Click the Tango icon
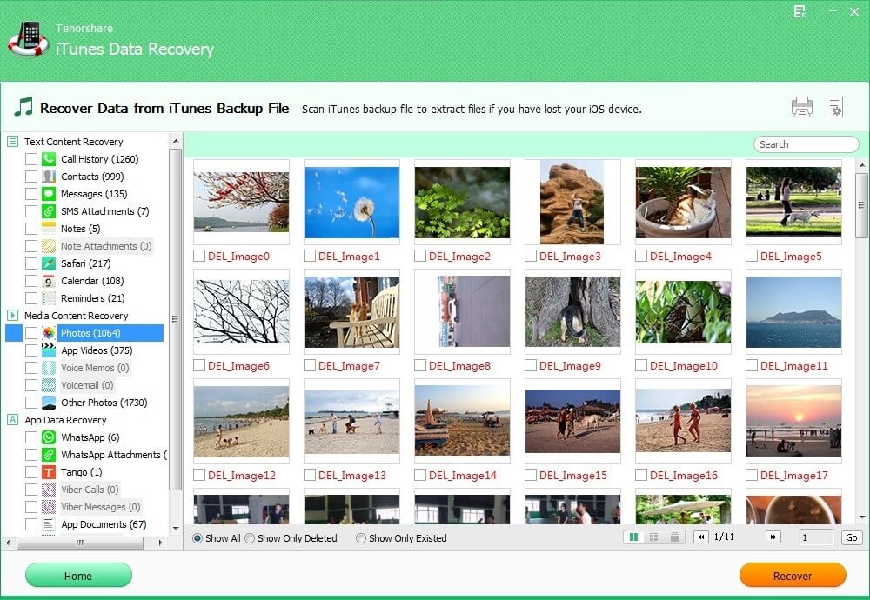The image size is (870, 600). click(49, 472)
